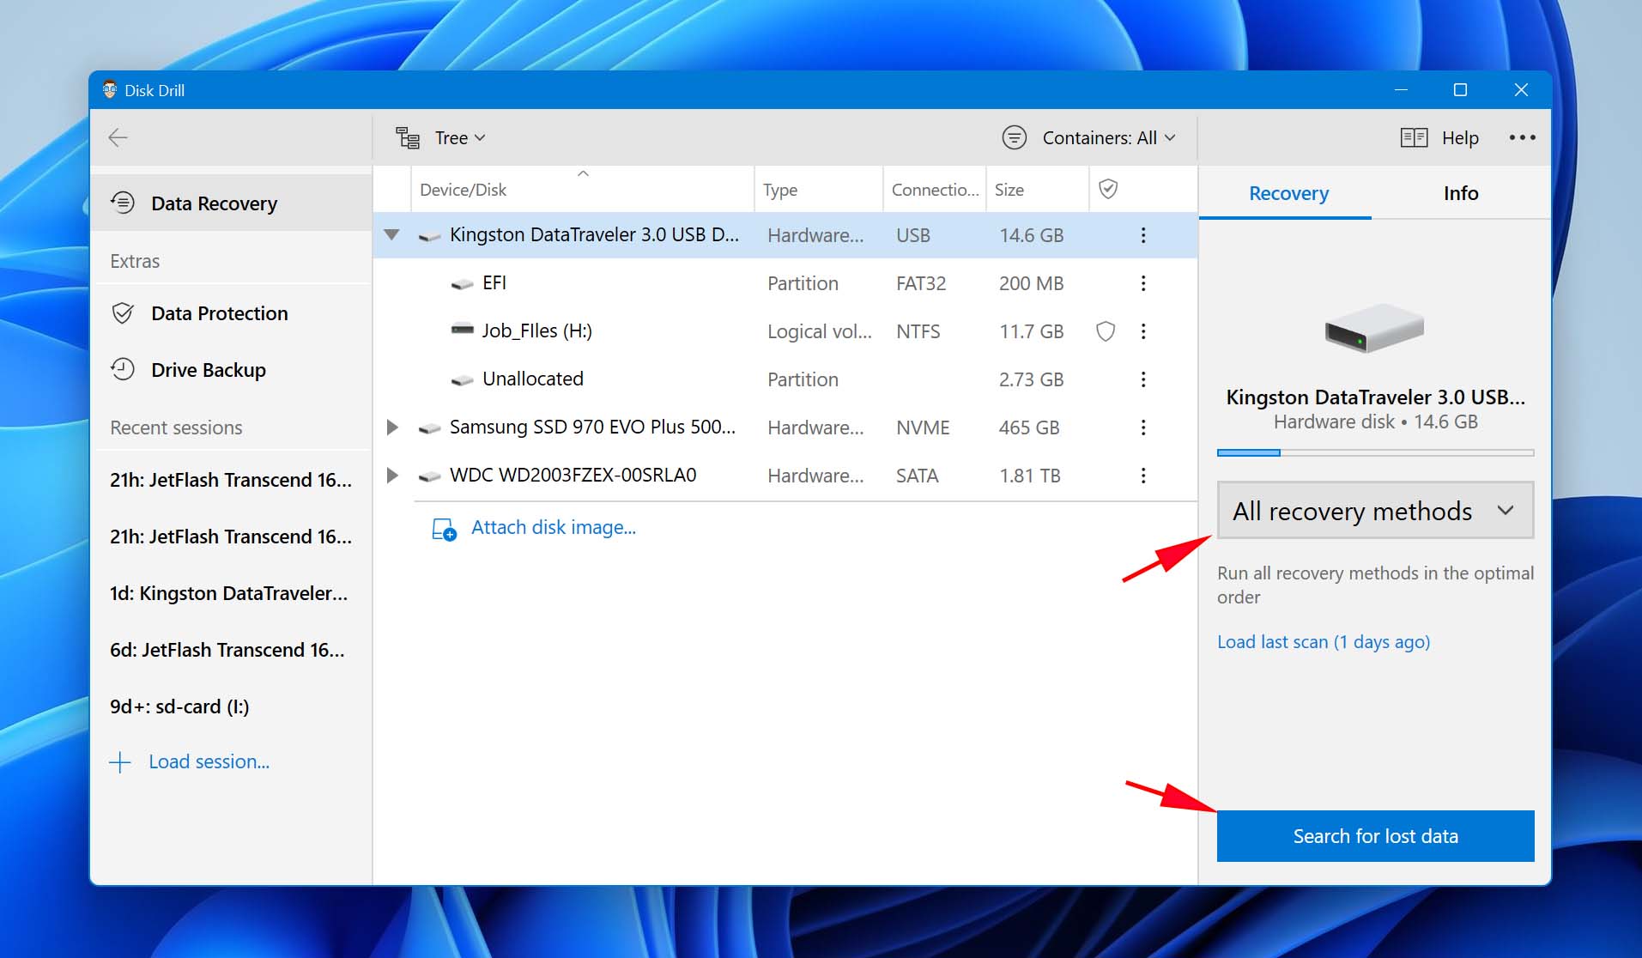Open Drive Backup
This screenshot has width=1642, height=958.
tap(231, 369)
